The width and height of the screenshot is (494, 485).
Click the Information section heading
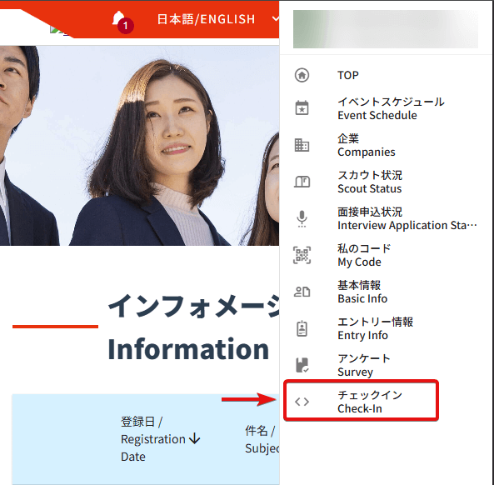coord(192,327)
